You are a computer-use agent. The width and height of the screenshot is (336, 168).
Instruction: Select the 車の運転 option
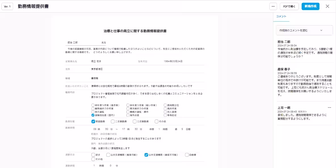point(92,112)
